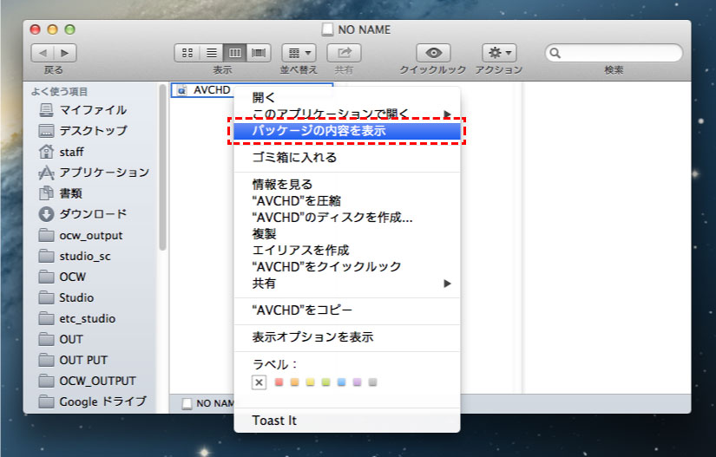Open the etc_studio folder

(77, 318)
